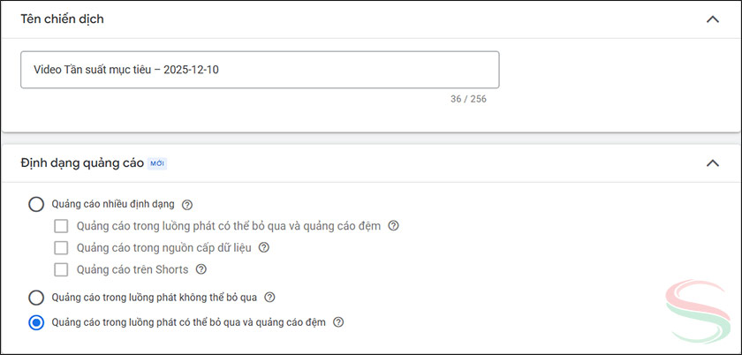Click the Tên chiến dịch section heading
Screen dimensions: 742x355
62,19
